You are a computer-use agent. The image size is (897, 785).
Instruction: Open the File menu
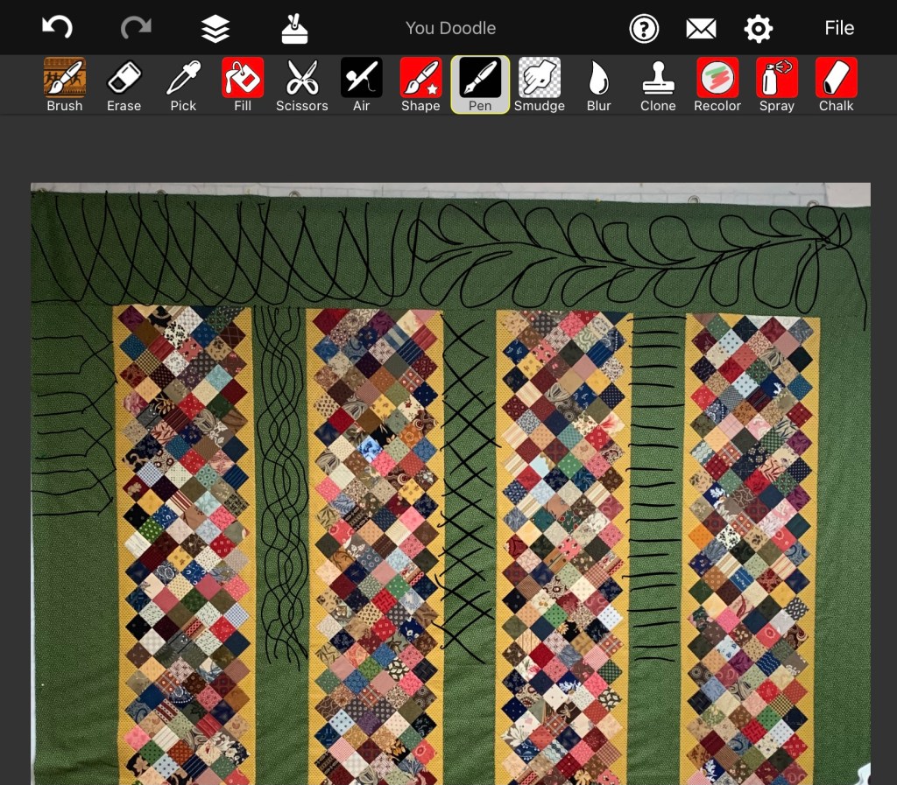tap(838, 28)
